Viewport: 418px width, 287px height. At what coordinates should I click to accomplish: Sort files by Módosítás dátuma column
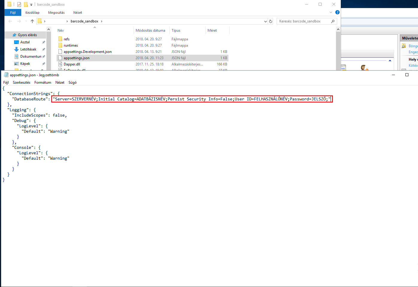[150, 30]
